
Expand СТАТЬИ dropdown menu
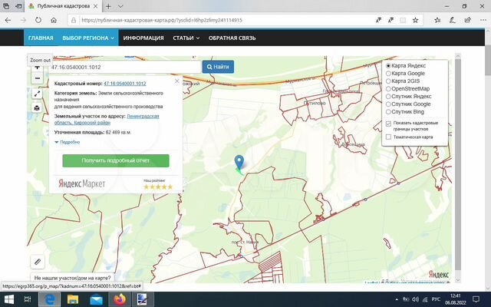coord(186,38)
